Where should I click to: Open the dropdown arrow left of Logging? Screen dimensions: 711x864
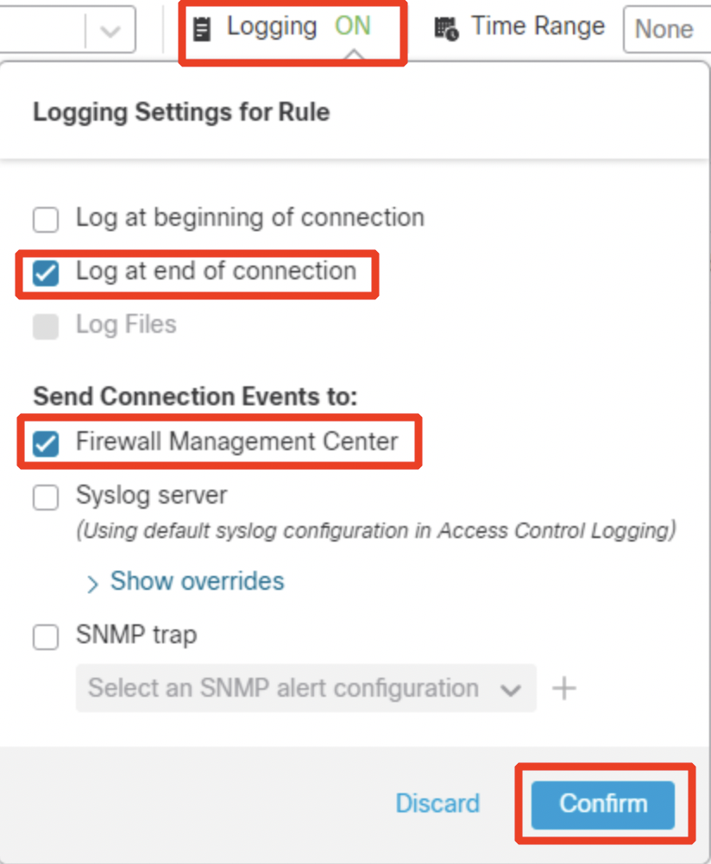(x=110, y=31)
